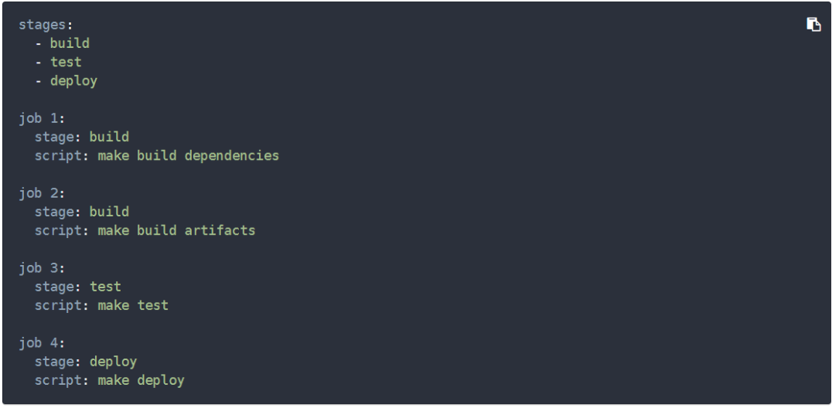
Task: Click the "script" key under job 3
Action: tap(58, 305)
